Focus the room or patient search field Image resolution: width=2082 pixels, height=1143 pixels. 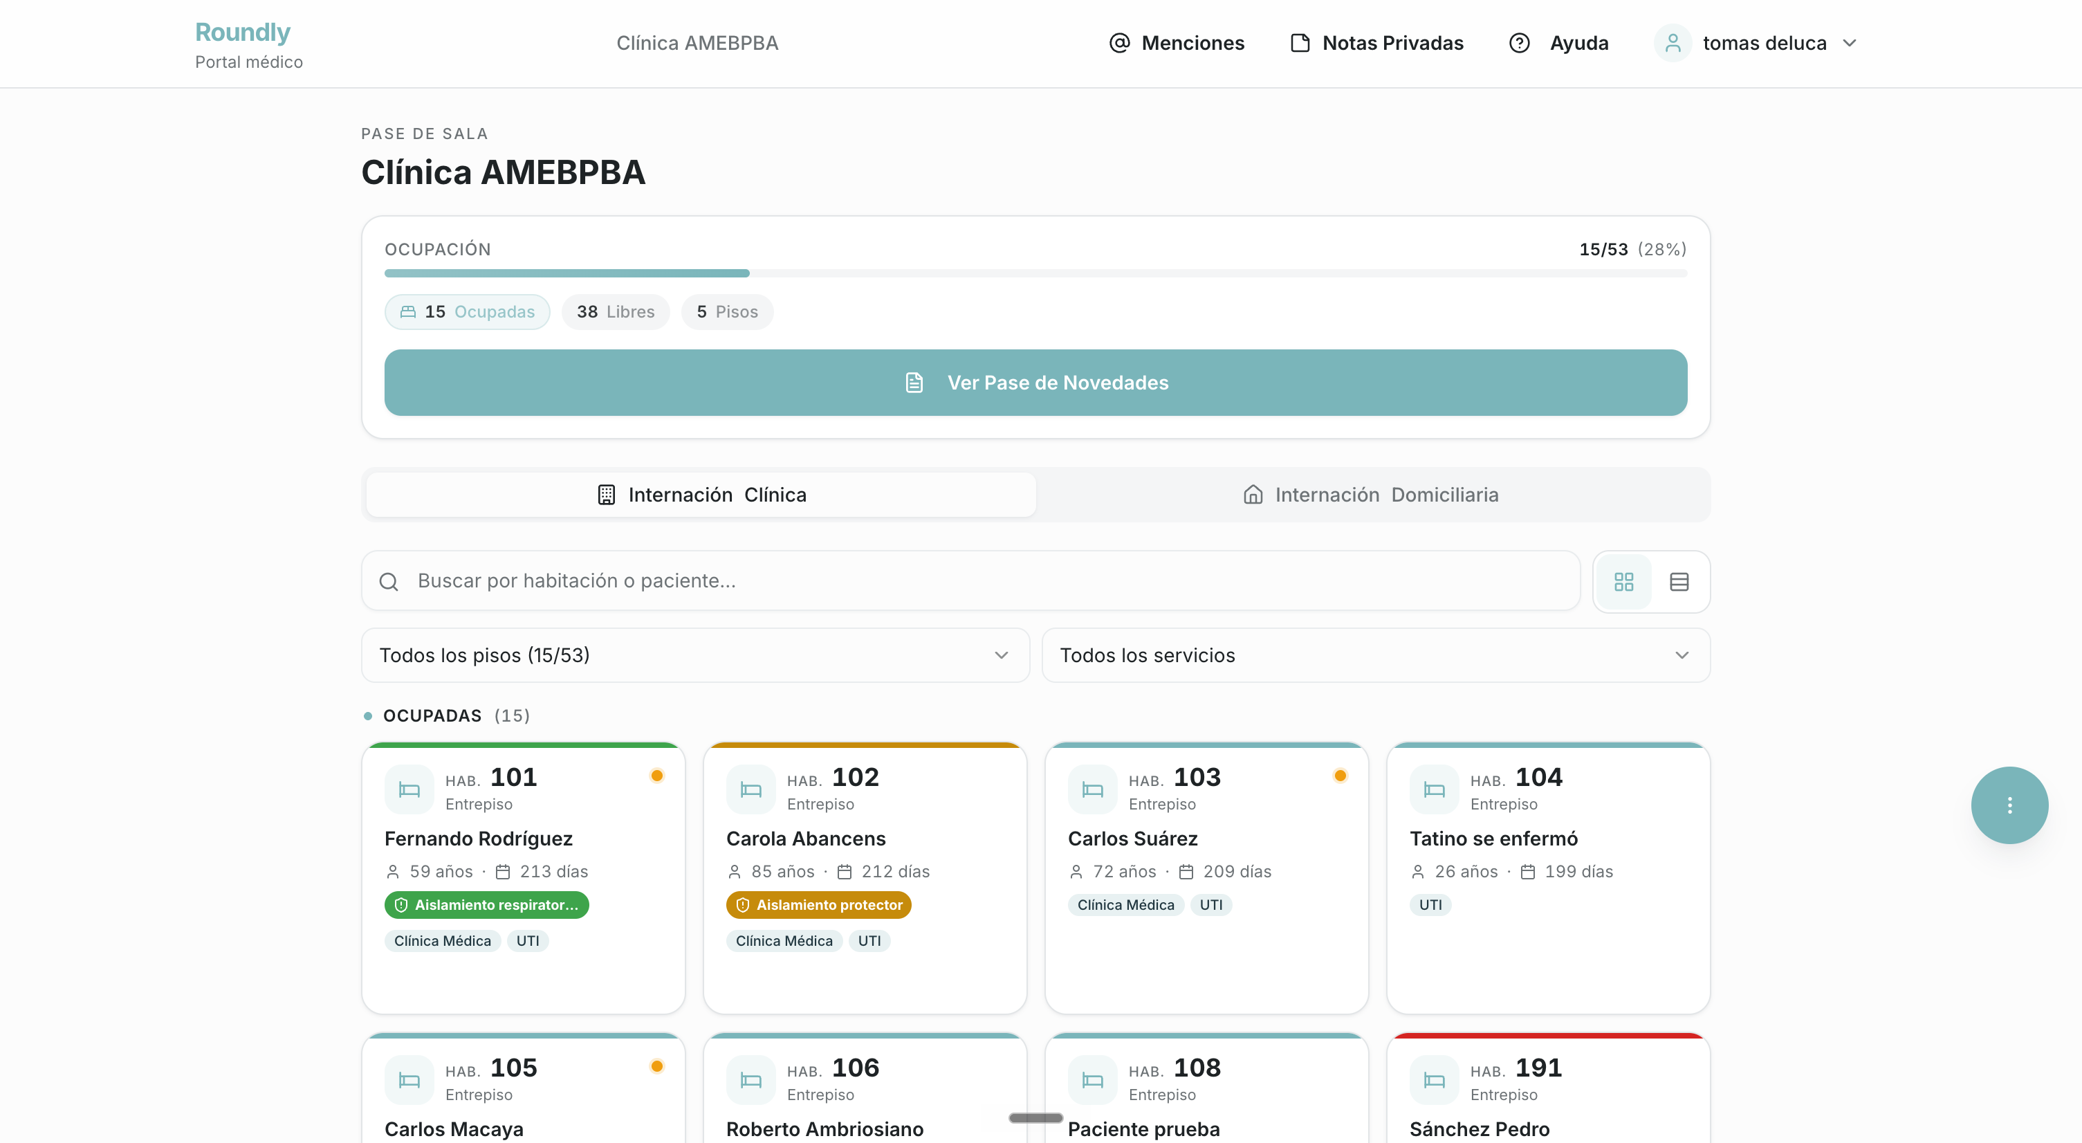[x=970, y=580]
